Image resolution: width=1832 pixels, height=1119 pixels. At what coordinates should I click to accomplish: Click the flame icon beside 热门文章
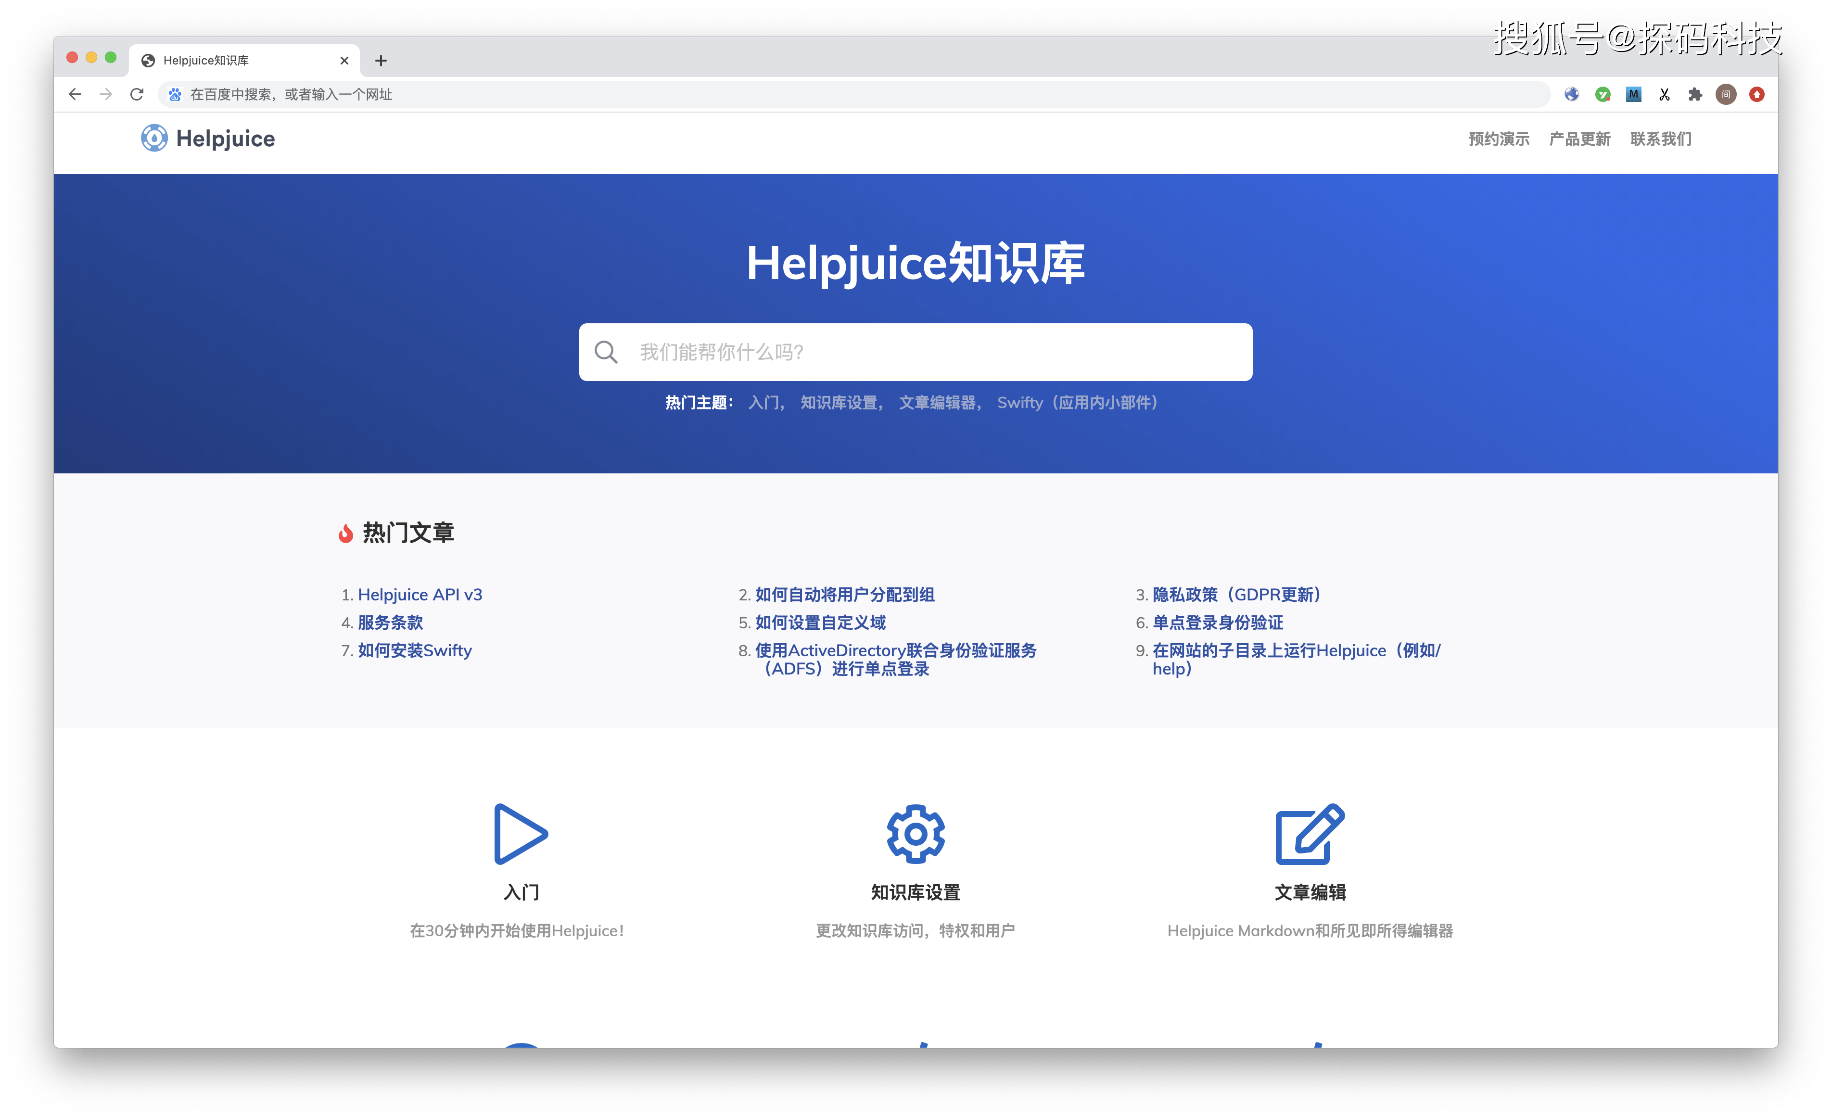coord(346,533)
